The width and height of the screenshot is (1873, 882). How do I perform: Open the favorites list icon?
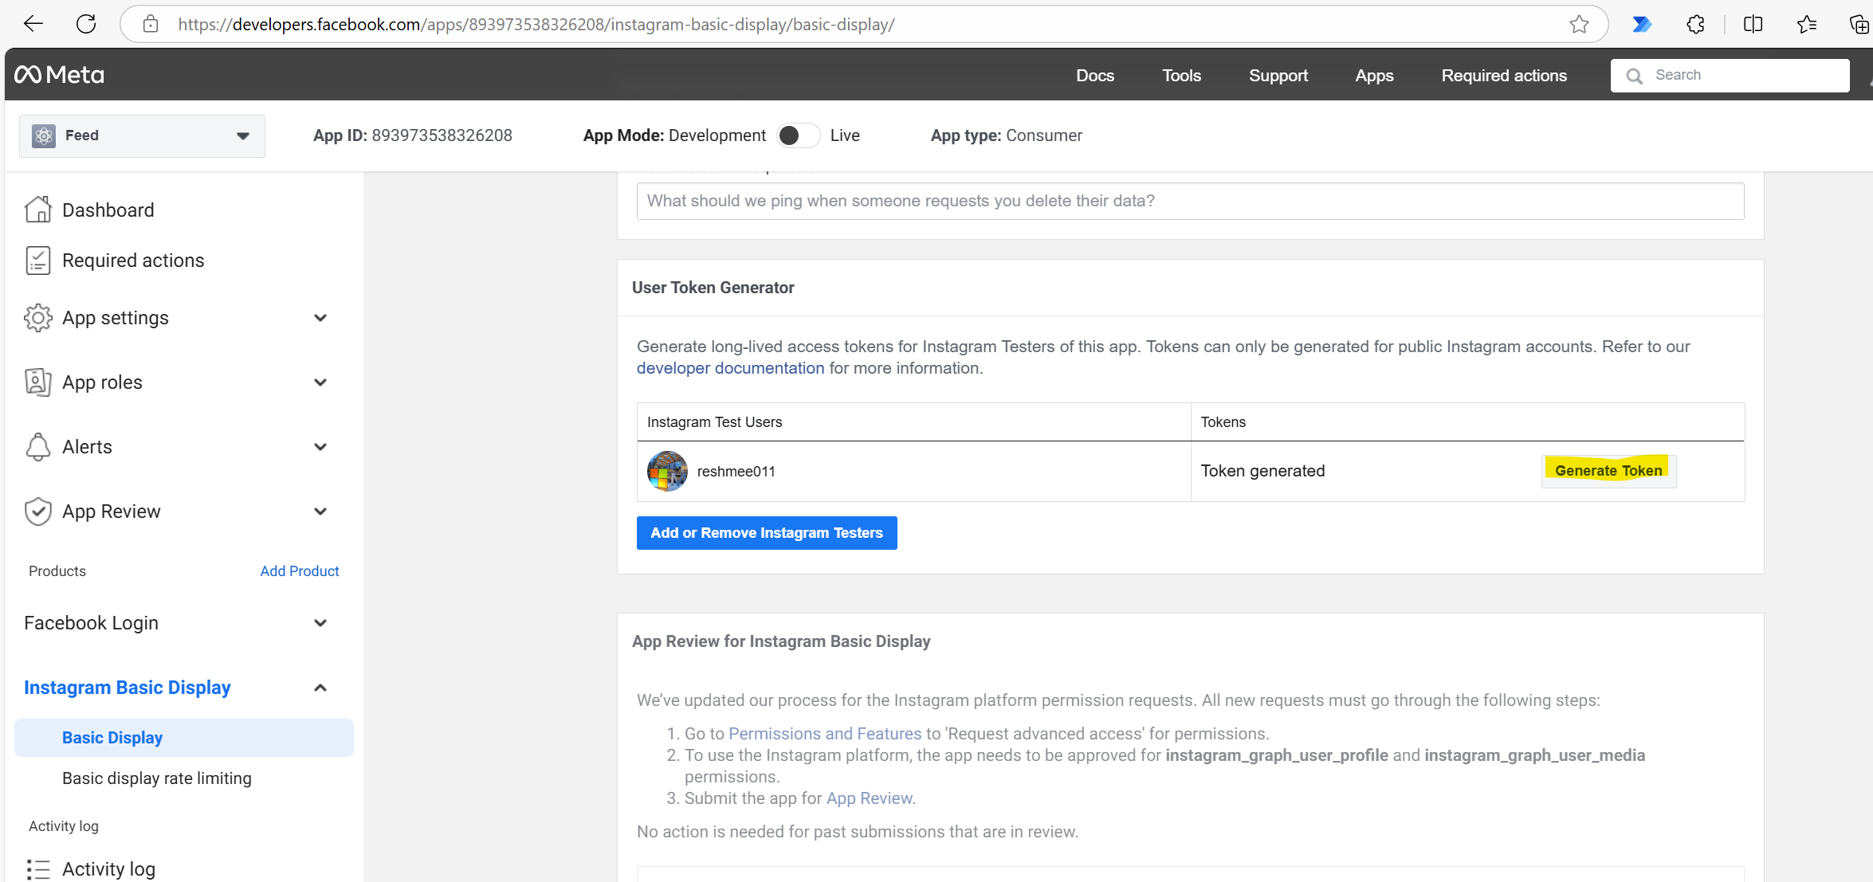1806,24
